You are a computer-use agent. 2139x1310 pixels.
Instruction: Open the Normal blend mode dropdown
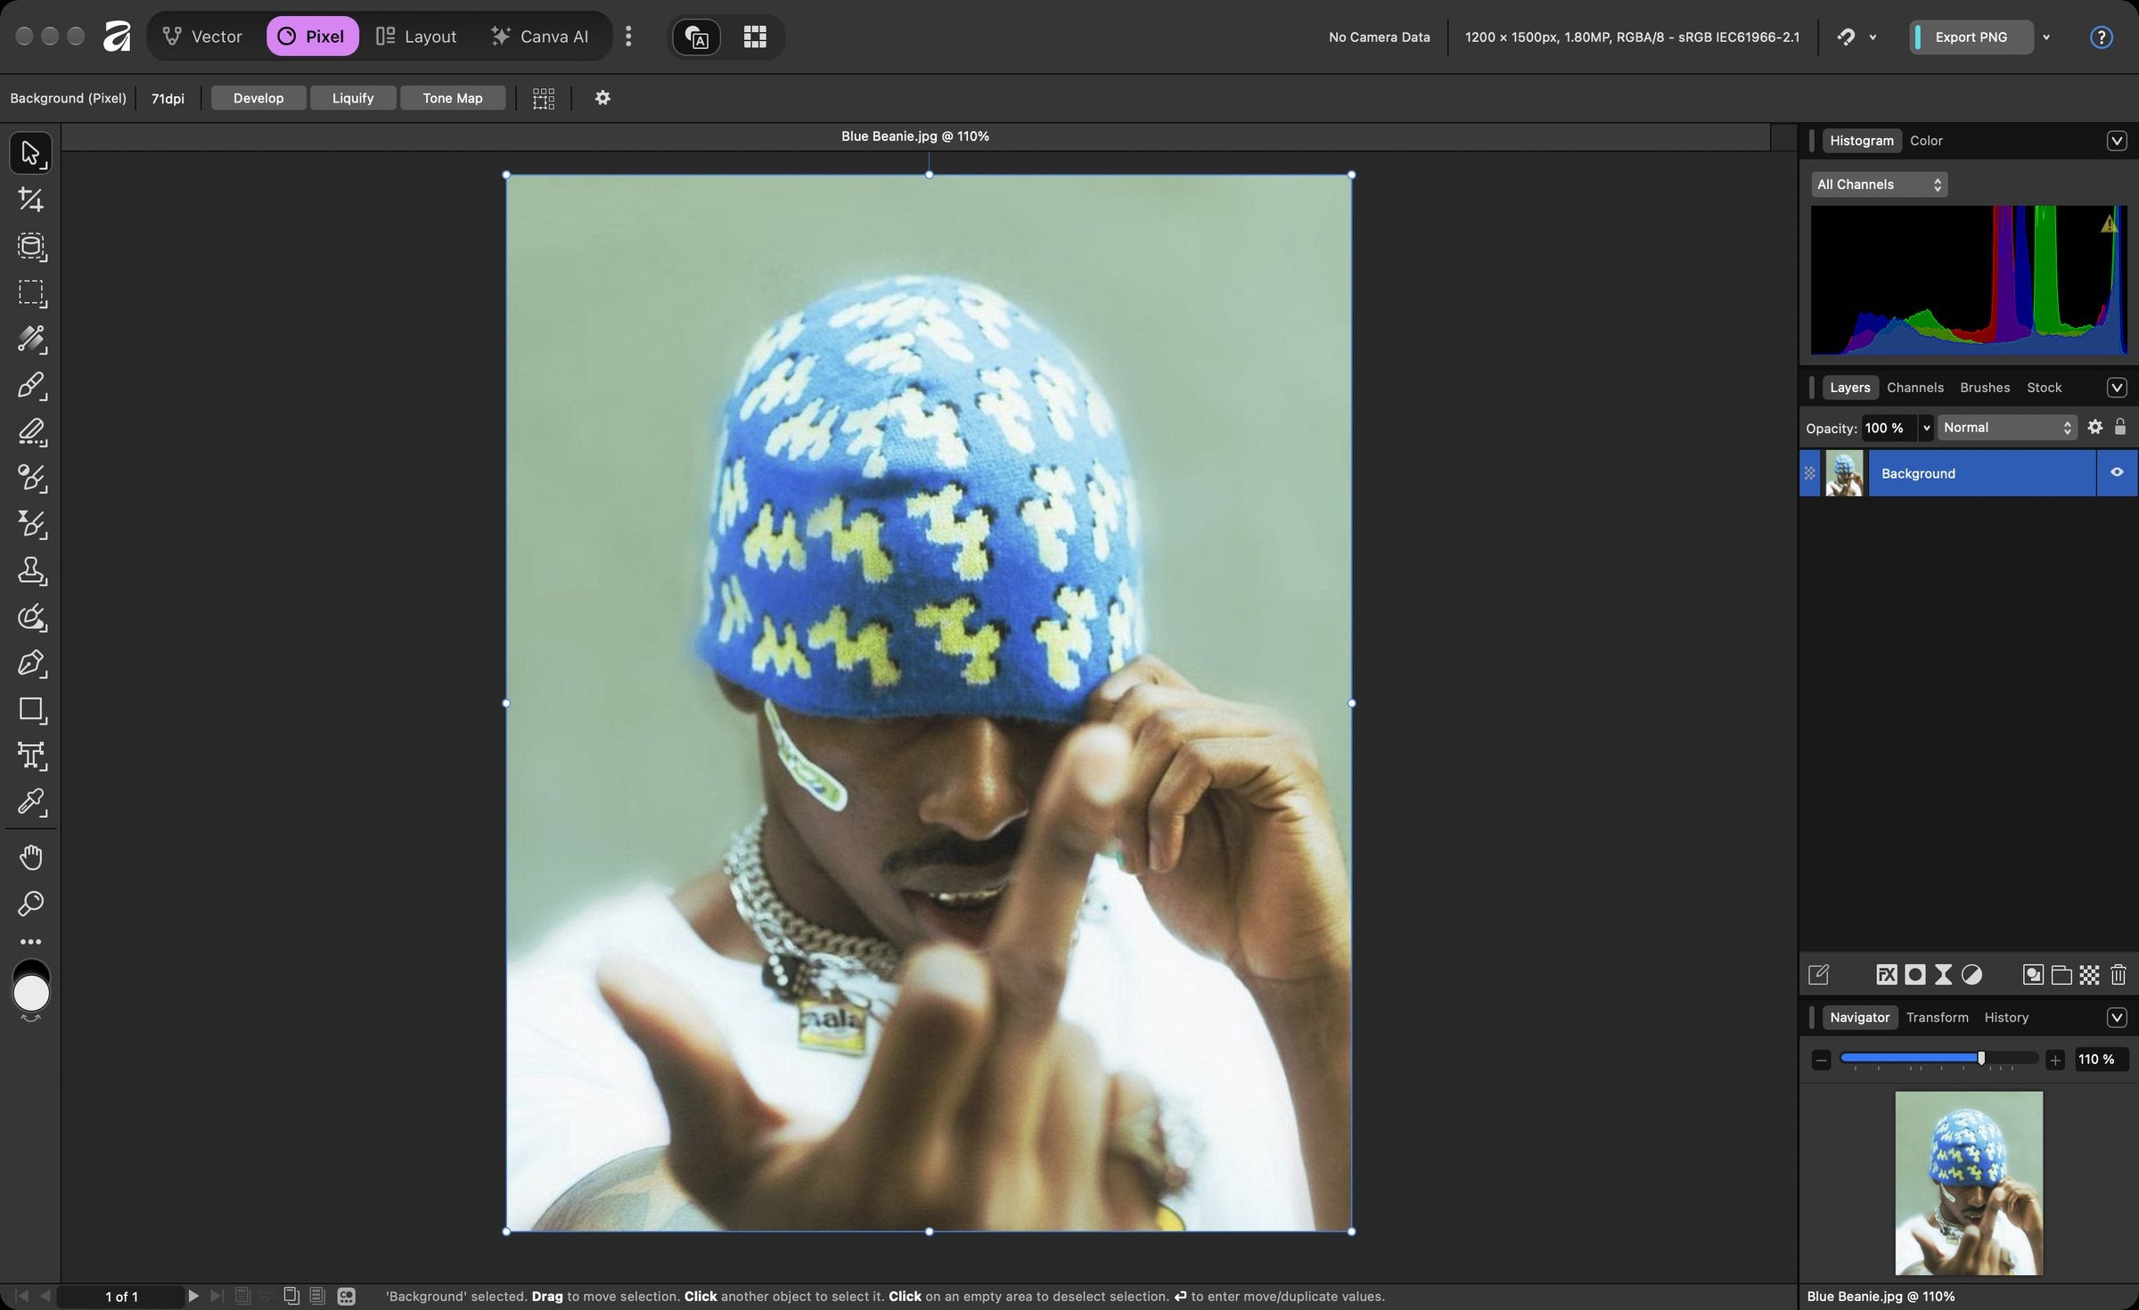[2006, 428]
